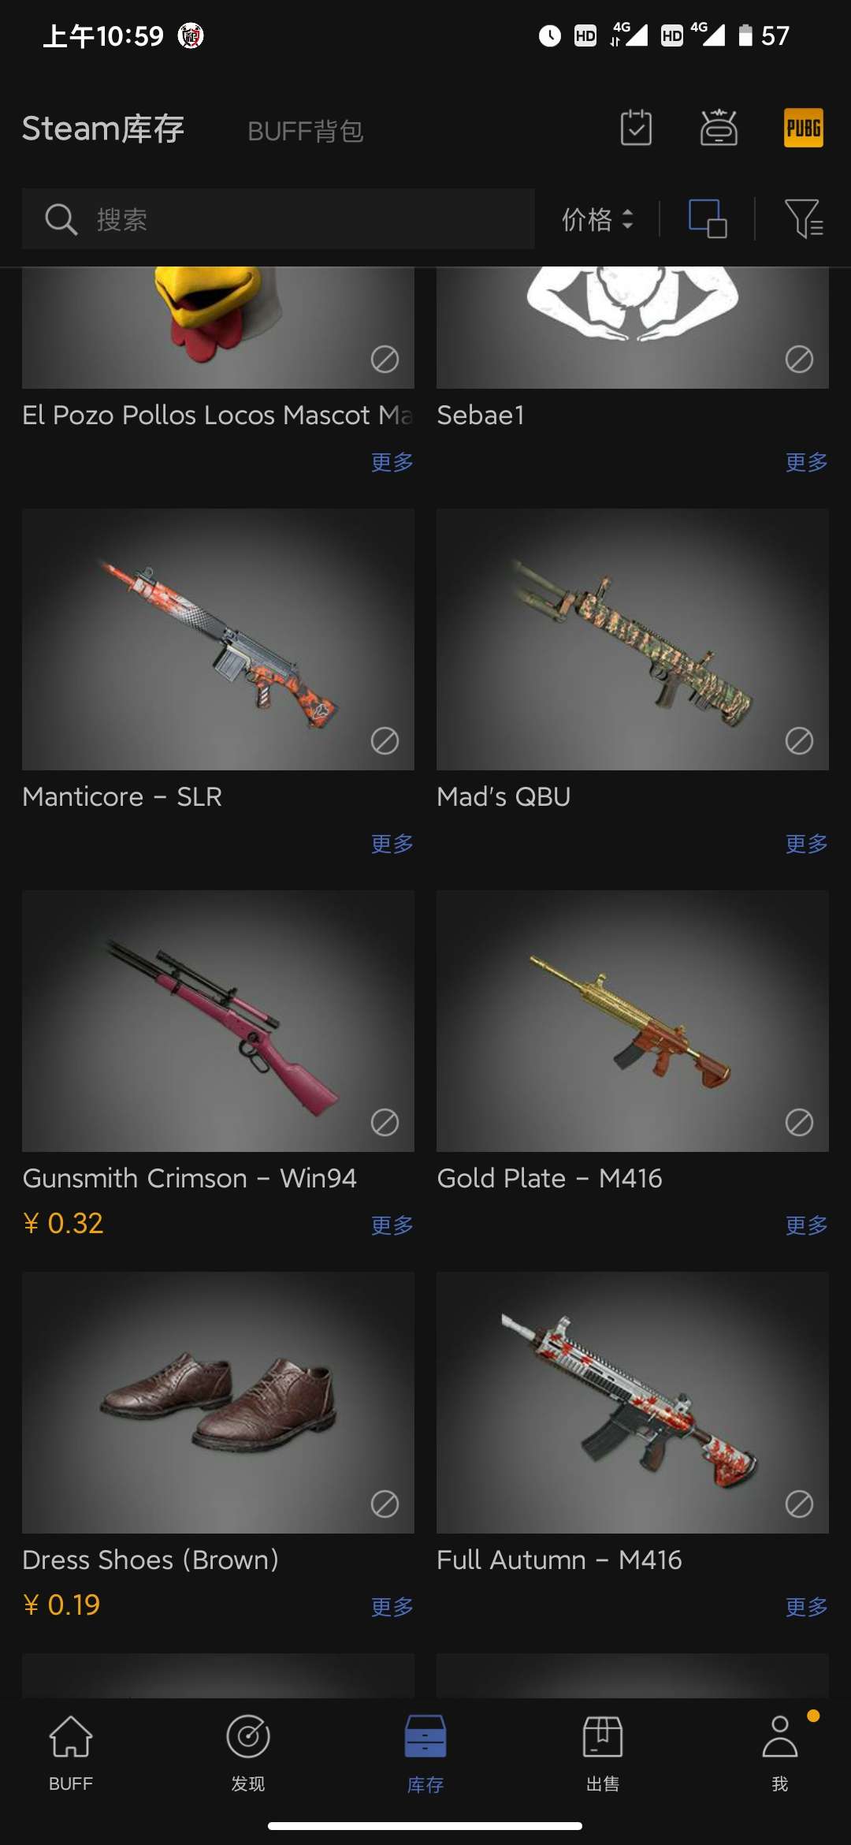Image resolution: width=851 pixels, height=1845 pixels.
Task: Open the Dress Shoes (Brown) item thumbnail
Action: [x=218, y=1403]
